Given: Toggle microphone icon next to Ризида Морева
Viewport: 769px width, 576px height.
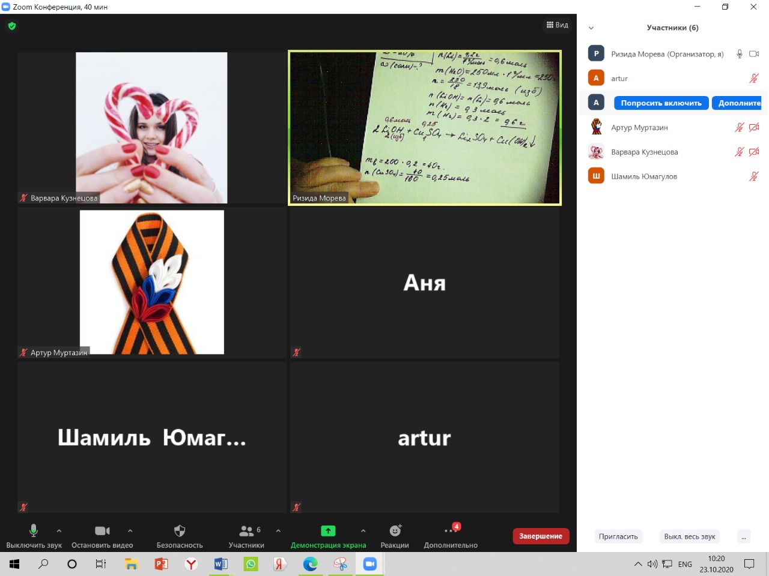Looking at the screenshot, I should pos(740,54).
